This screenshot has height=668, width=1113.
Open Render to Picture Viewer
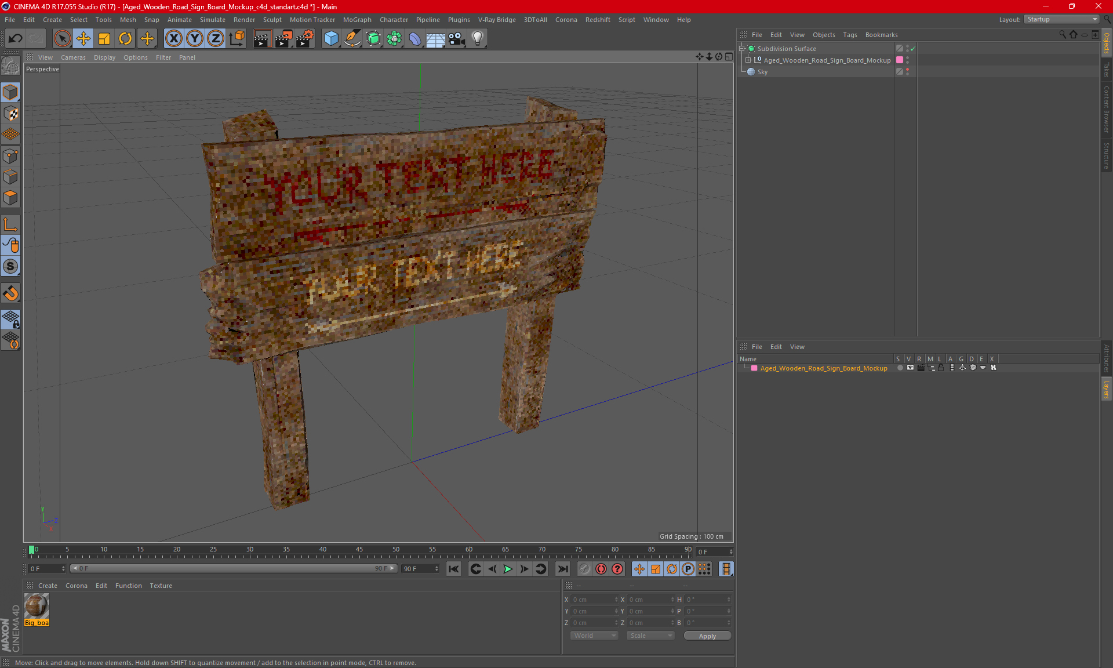pyautogui.click(x=283, y=38)
